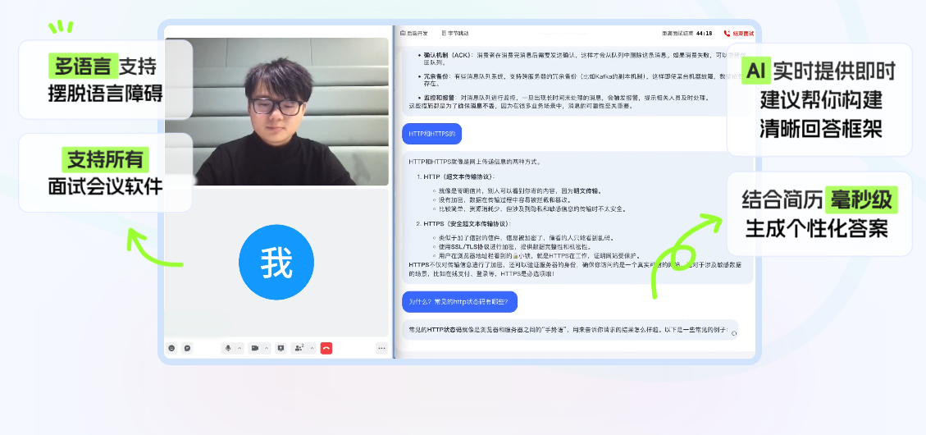Click the 44:18 countdown timer

coord(704,34)
